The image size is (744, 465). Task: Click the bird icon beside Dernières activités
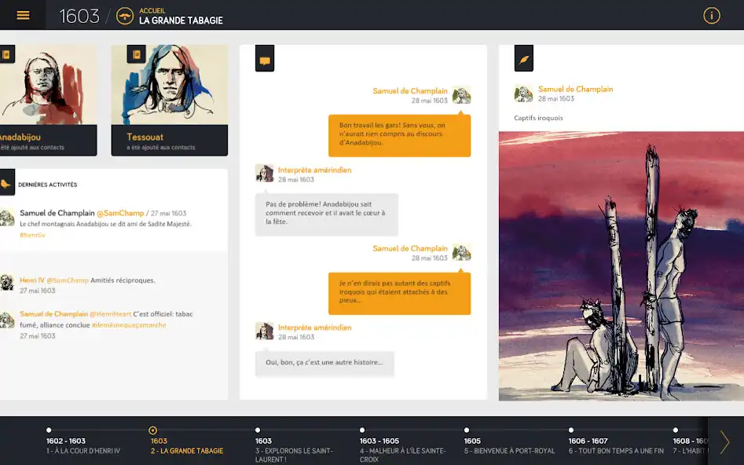coord(6,184)
